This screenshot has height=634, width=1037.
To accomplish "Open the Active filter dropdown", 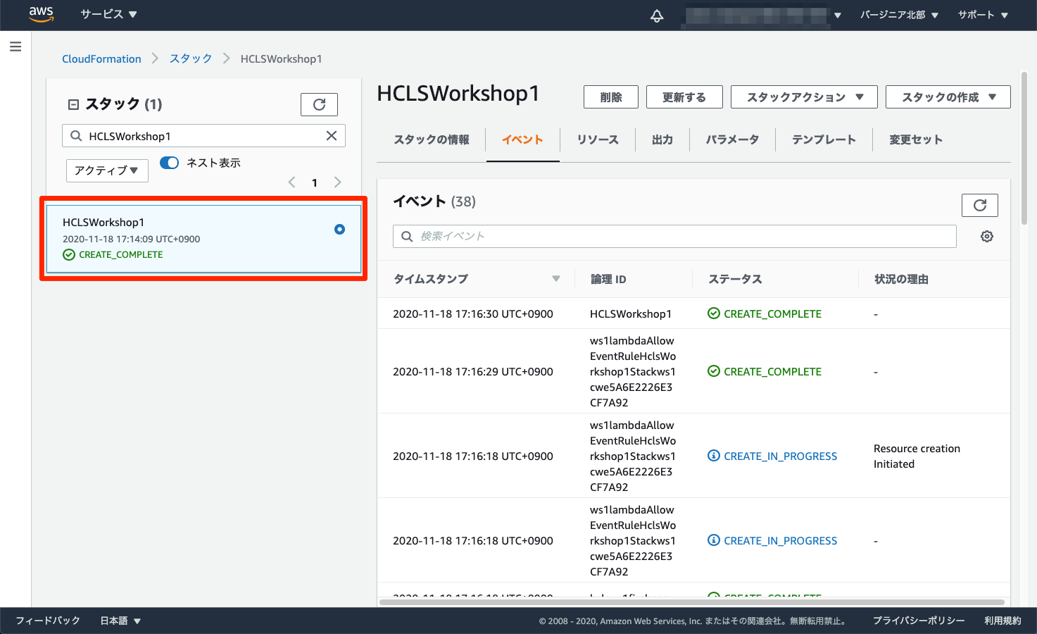I will pos(107,170).
